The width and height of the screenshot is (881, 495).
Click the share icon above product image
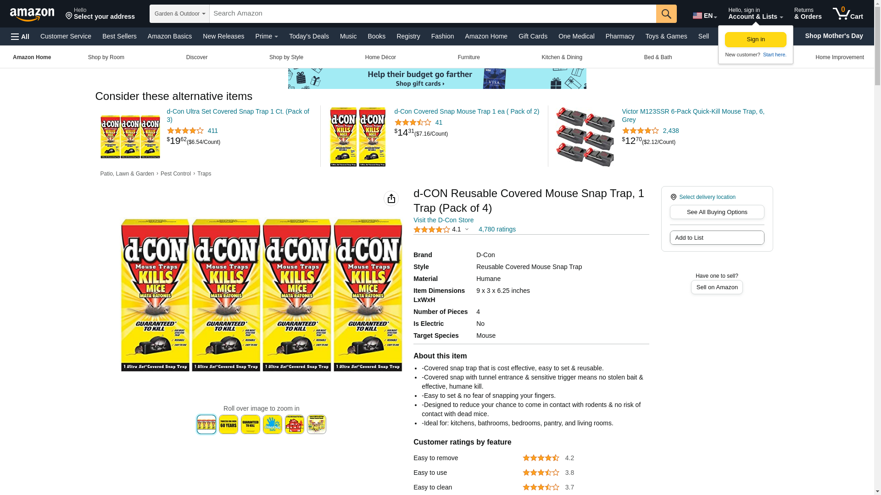pyautogui.click(x=391, y=198)
